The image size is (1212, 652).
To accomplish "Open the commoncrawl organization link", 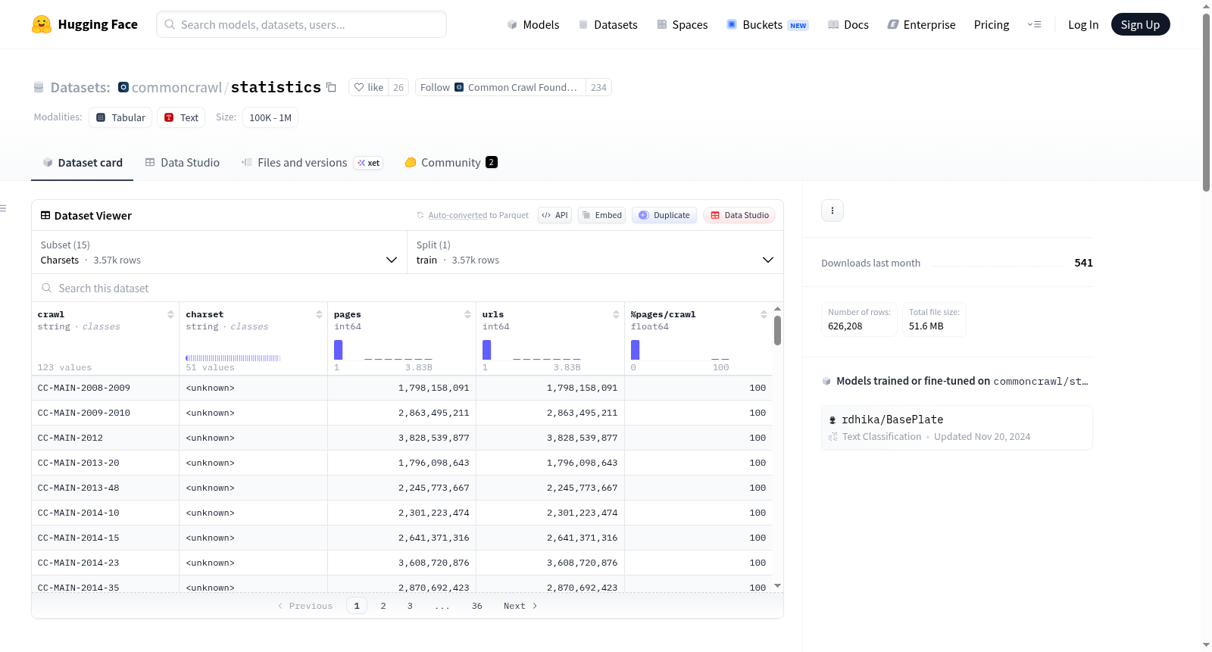I will (176, 88).
